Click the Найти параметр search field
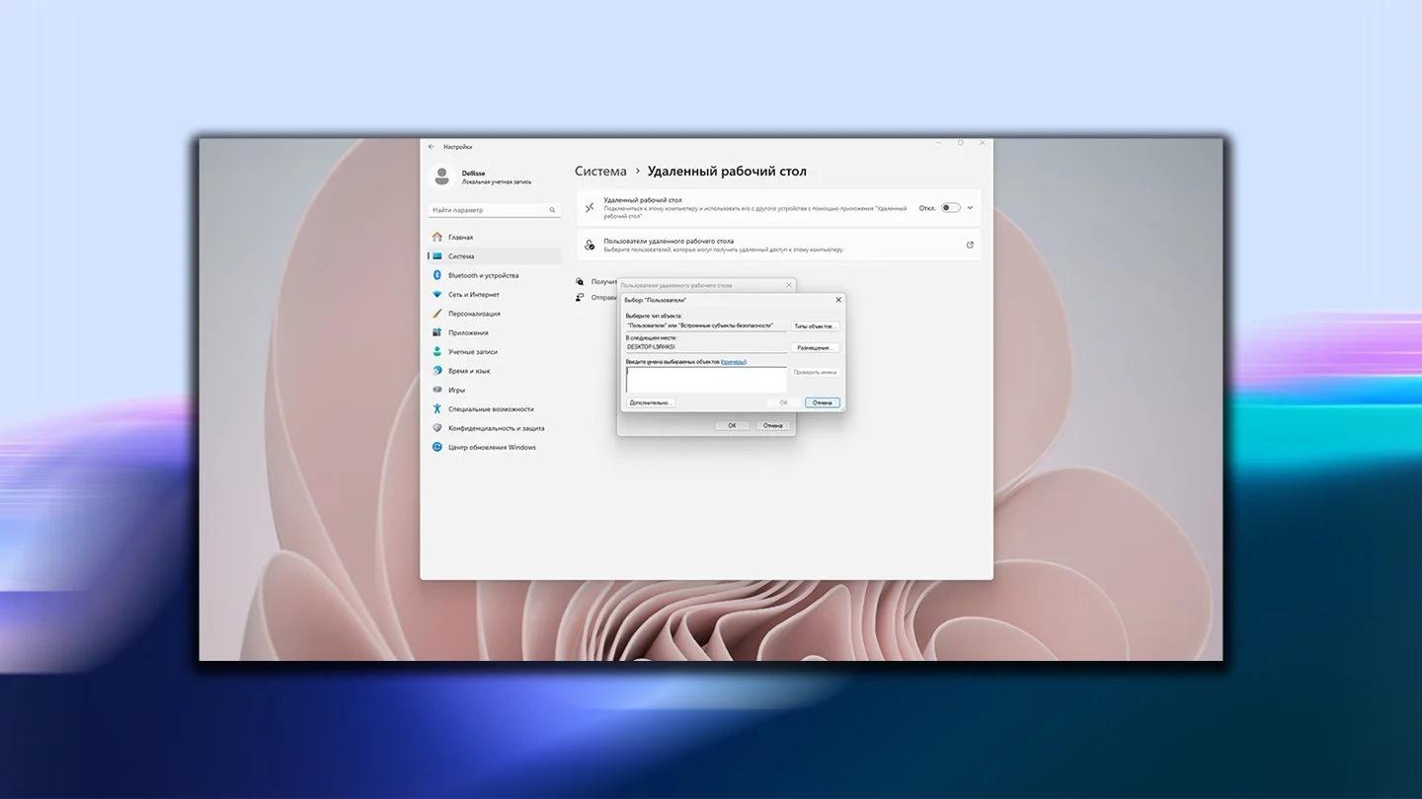Screen dimensions: 1422x799 495,210
